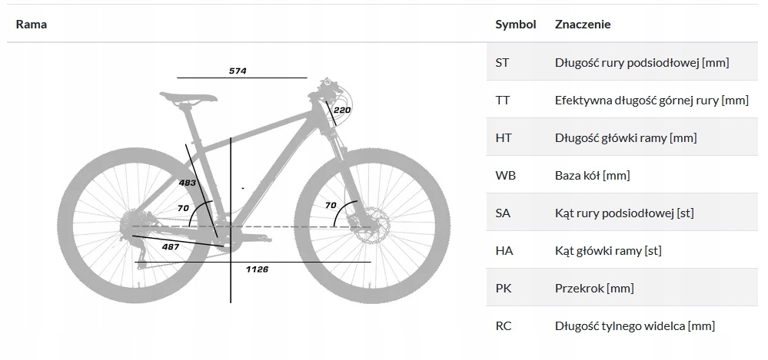This screenshot has height=360, width=768.
Task: Select the TT symbol row
Action: pos(622,100)
